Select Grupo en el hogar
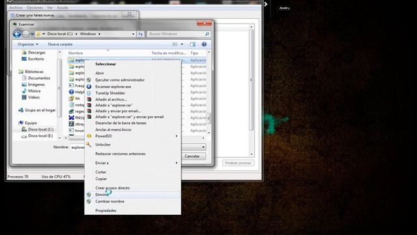Screen dimensions: 417x235 (x=40, y=110)
